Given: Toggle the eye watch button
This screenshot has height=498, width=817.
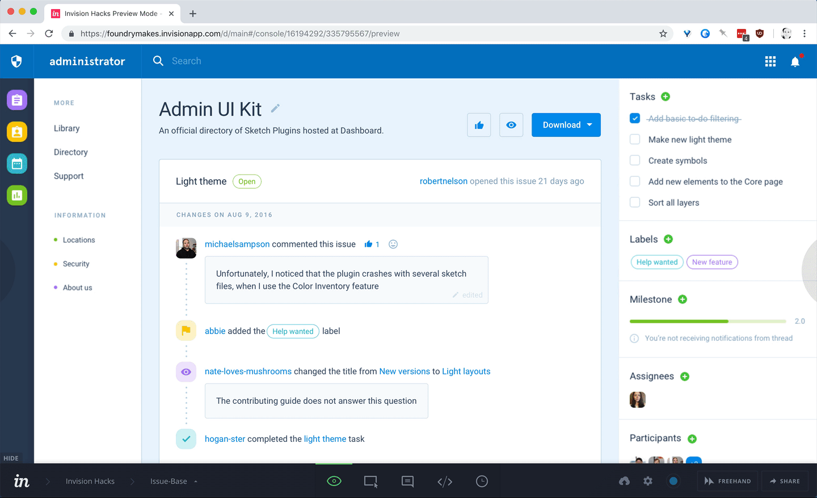Looking at the screenshot, I should pos(511,125).
